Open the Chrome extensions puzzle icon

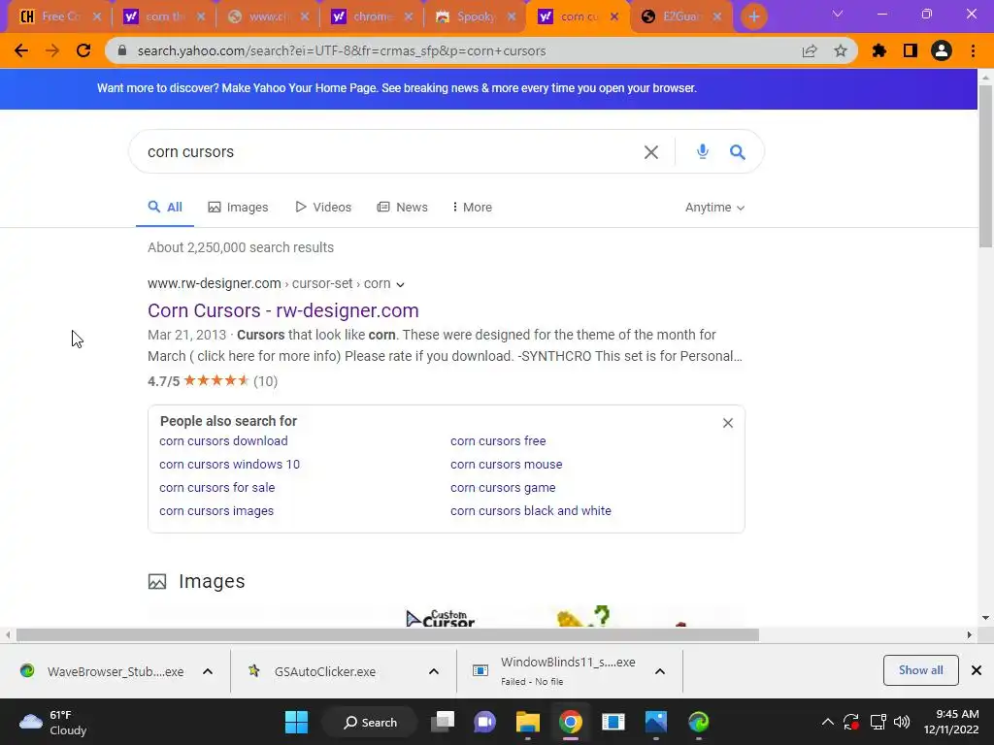879,50
